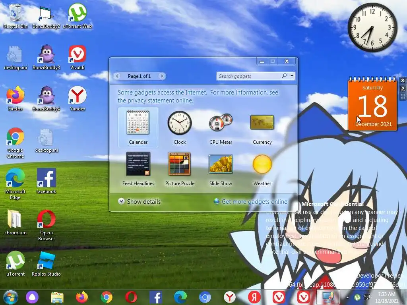The height and width of the screenshot is (305, 407).
Task: Launch Firefox from the taskbar
Action: (82, 297)
